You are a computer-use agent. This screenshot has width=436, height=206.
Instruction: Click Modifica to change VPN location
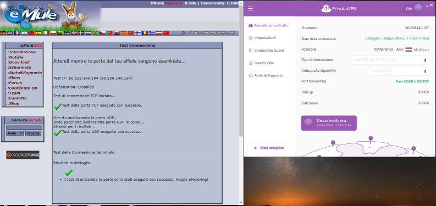[x=421, y=50]
